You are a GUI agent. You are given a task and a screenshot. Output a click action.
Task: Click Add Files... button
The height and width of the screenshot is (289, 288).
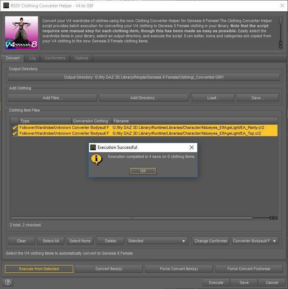click(x=52, y=98)
